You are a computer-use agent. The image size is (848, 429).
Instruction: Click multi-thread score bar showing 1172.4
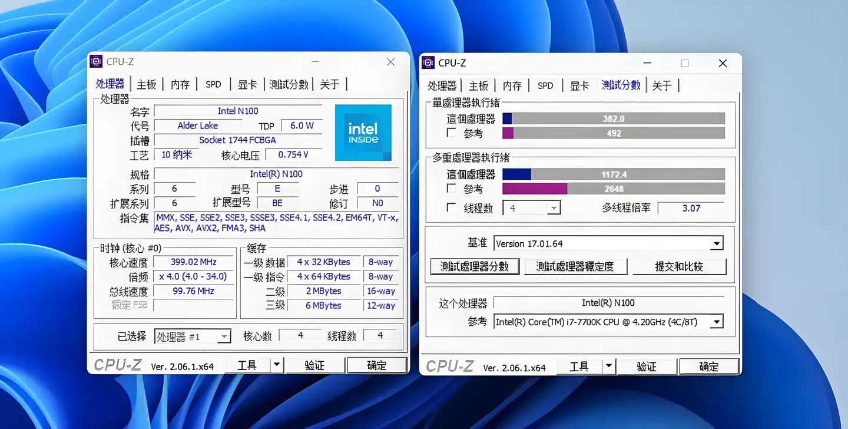point(614,174)
